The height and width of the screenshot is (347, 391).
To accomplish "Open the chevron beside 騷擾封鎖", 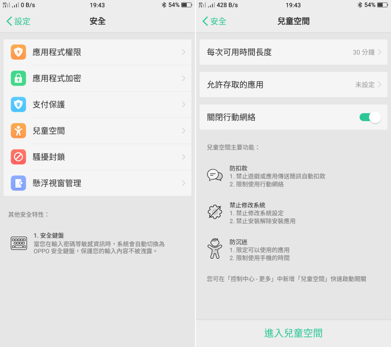I will pyautogui.click(x=184, y=157).
